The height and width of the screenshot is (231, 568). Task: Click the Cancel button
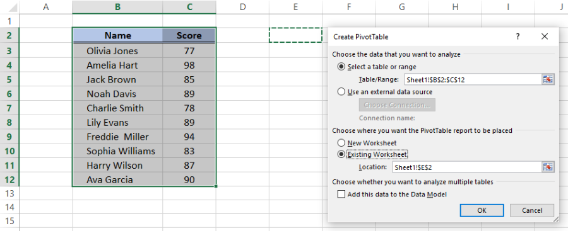[x=532, y=210]
